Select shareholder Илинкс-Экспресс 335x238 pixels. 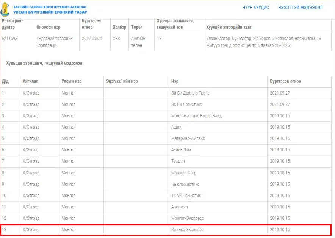[x=187, y=229]
